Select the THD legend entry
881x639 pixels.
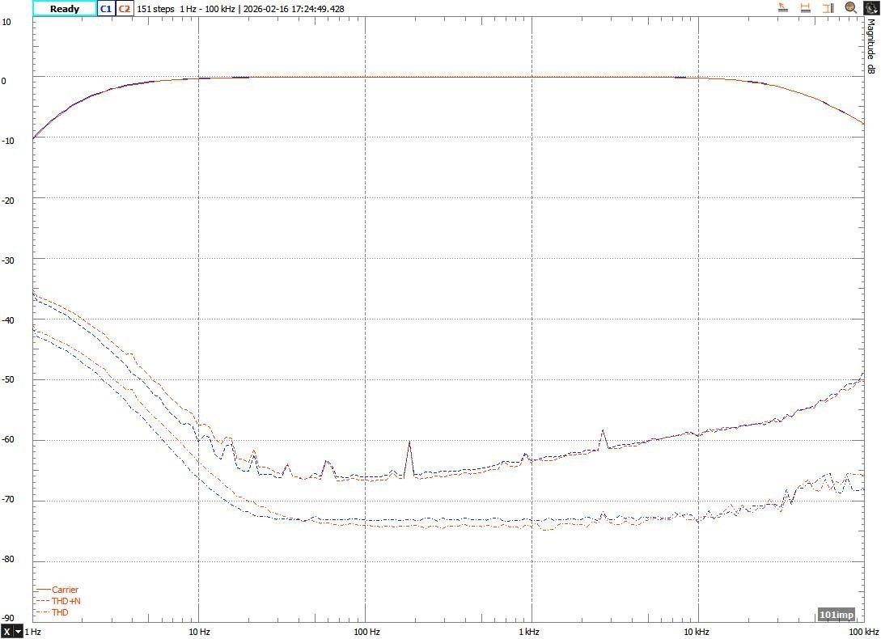coord(60,612)
